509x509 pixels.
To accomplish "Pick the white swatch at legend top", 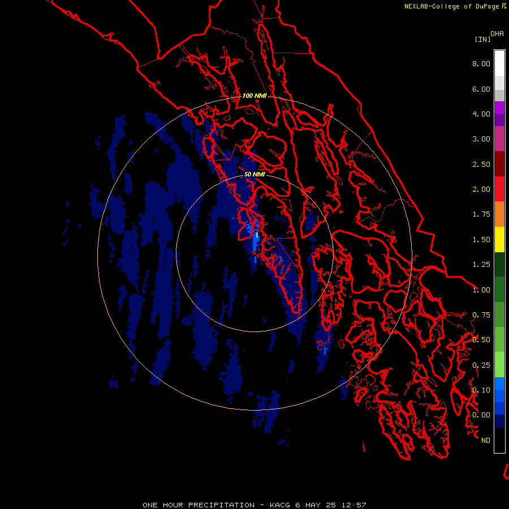I will [x=499, y=63].
